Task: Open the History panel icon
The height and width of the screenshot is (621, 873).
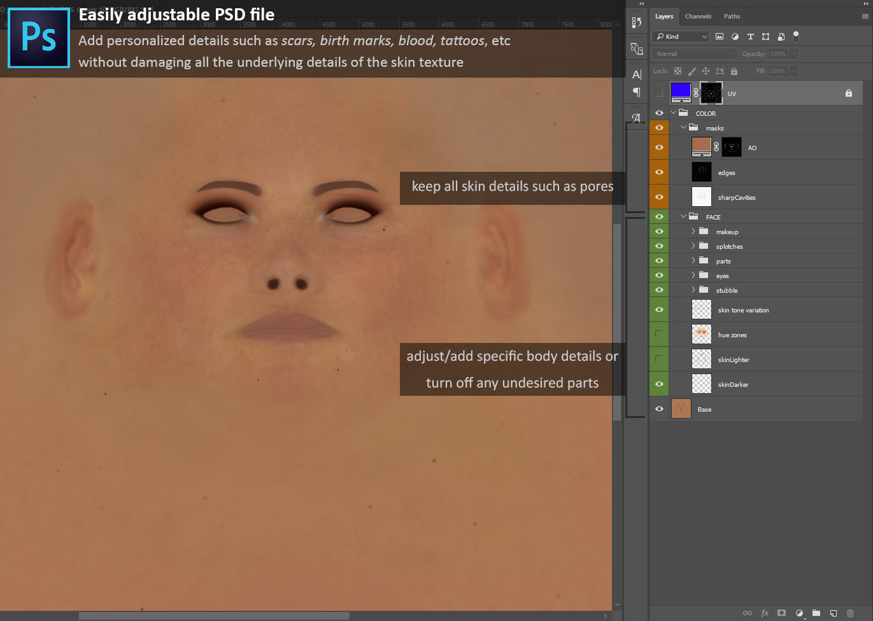Action: tap(636, 22)
